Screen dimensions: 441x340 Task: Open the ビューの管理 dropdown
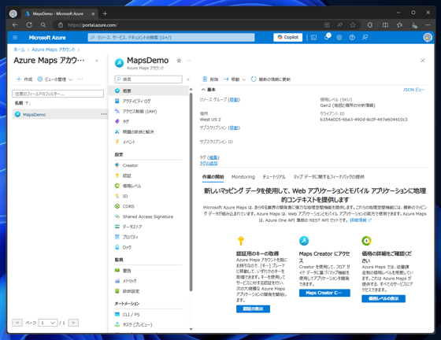(x=55, y=79)
